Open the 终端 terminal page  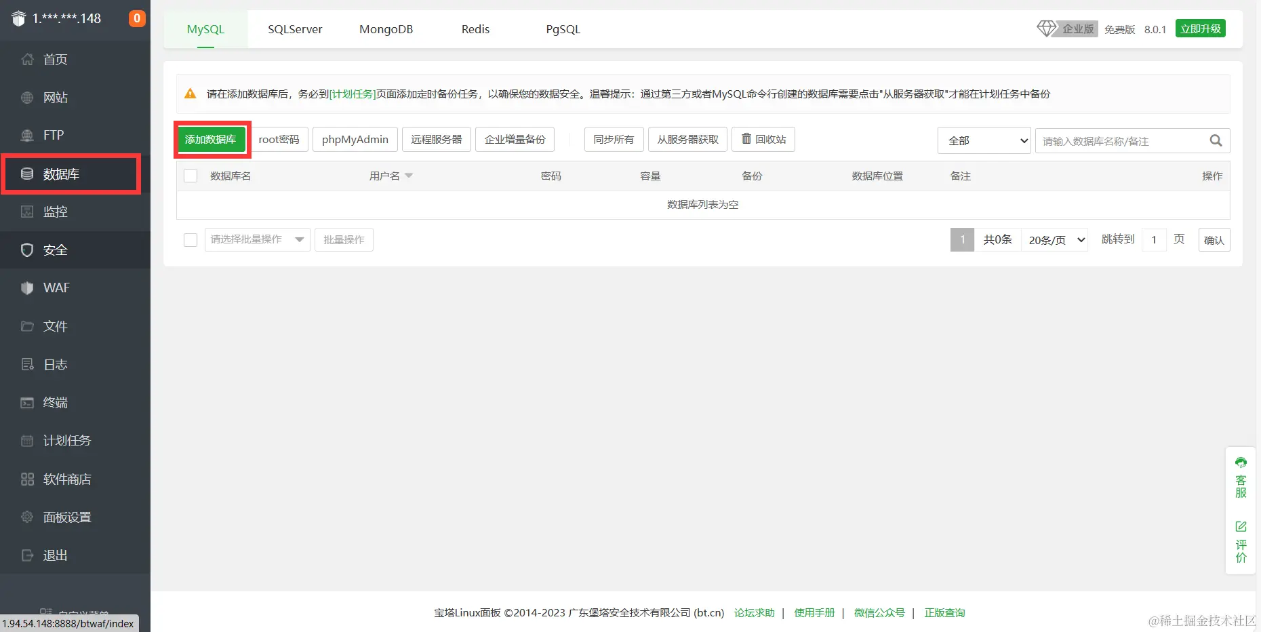[54, 402]
